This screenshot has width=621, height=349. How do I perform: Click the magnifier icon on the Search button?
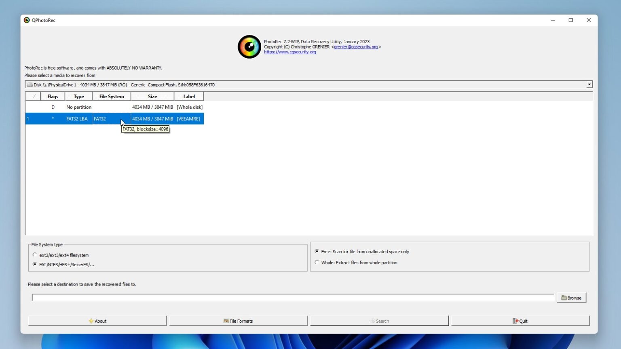pos(372,321)
